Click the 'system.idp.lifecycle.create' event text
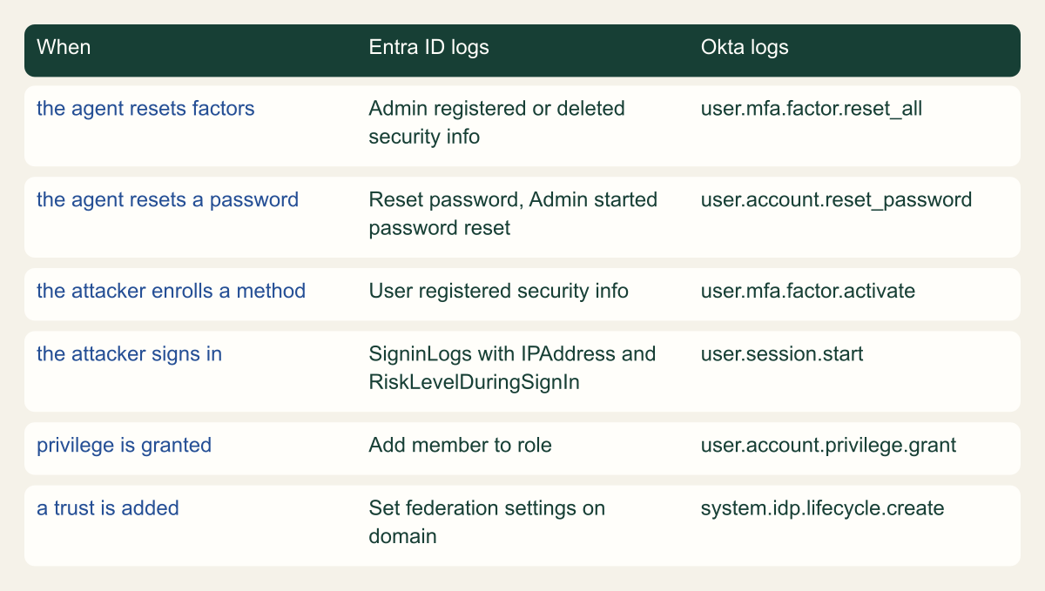 click(x=822, y=508)
